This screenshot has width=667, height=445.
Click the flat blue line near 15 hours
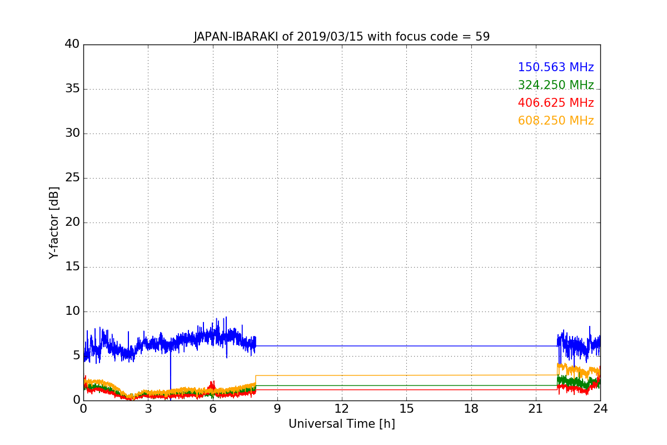[x=406, y=346]
